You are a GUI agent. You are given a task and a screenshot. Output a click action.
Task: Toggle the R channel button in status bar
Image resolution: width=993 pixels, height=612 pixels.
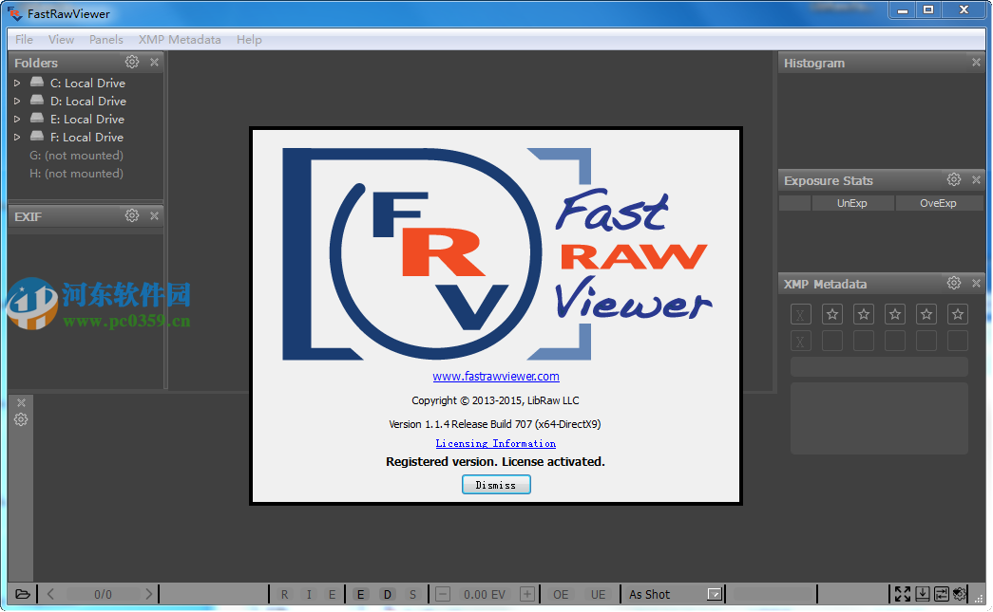point(284,594)
